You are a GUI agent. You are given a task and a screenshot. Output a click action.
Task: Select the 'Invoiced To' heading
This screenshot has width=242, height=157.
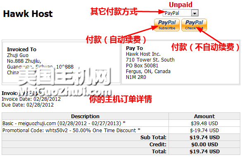(21, 50)
